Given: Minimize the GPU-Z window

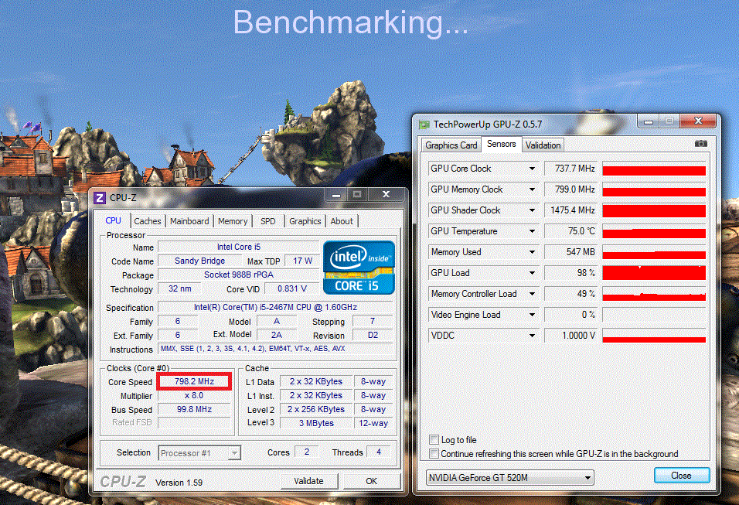Looking at the screenshot, I should pos(645,121).
